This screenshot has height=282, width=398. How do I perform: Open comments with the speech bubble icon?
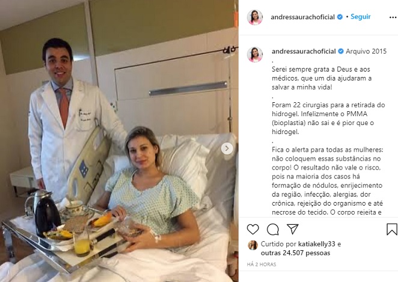(x=273, y=229)
